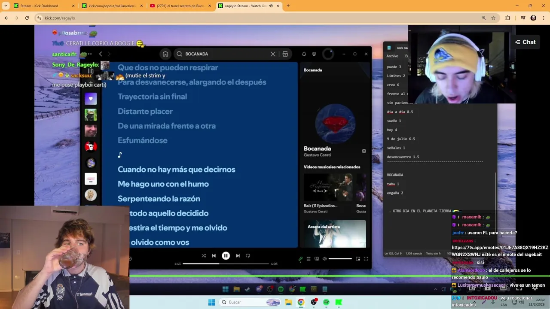The width and height of the screenshot is (550, 309).
Task: Skip to next track in Spotify
Action: (x=238, y=256)
